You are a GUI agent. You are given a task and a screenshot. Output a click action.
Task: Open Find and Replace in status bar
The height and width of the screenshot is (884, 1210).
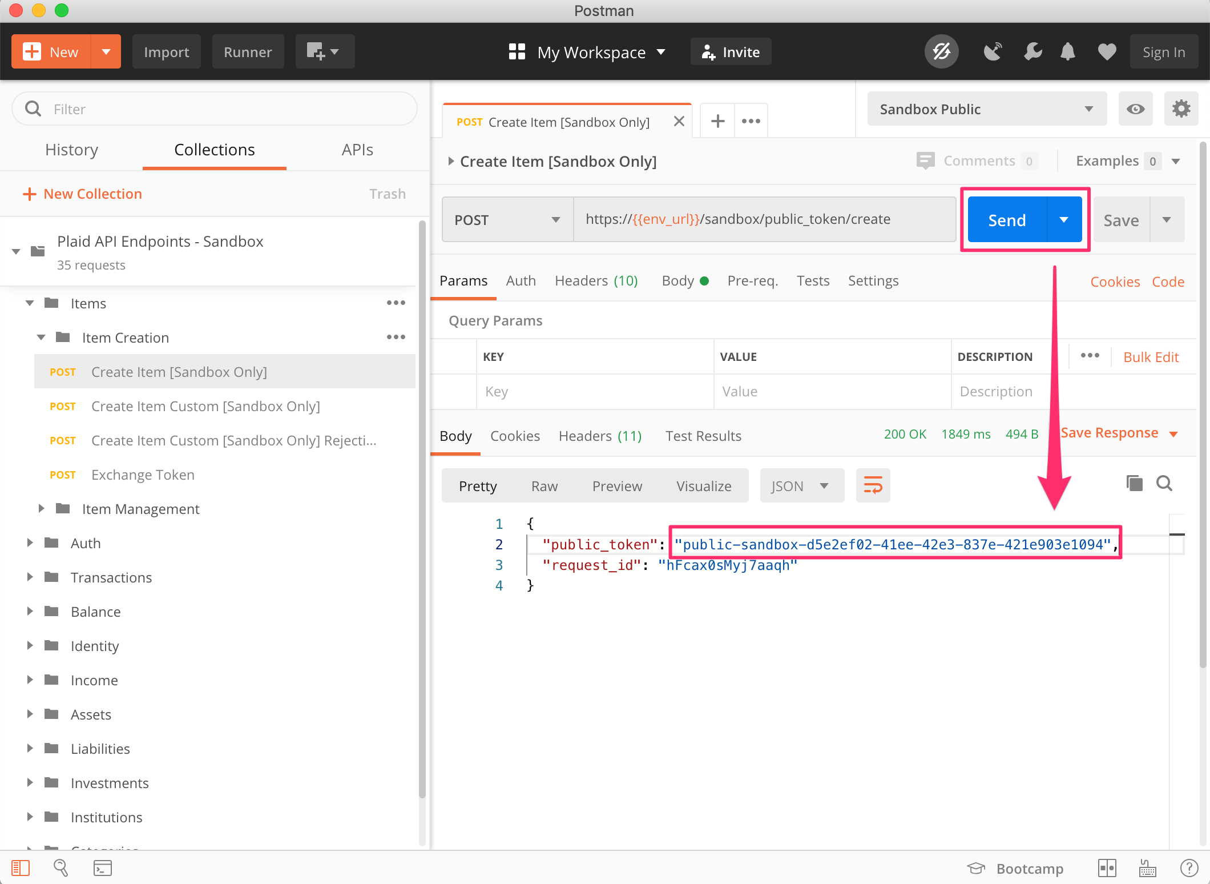click(x=61, y=868)
